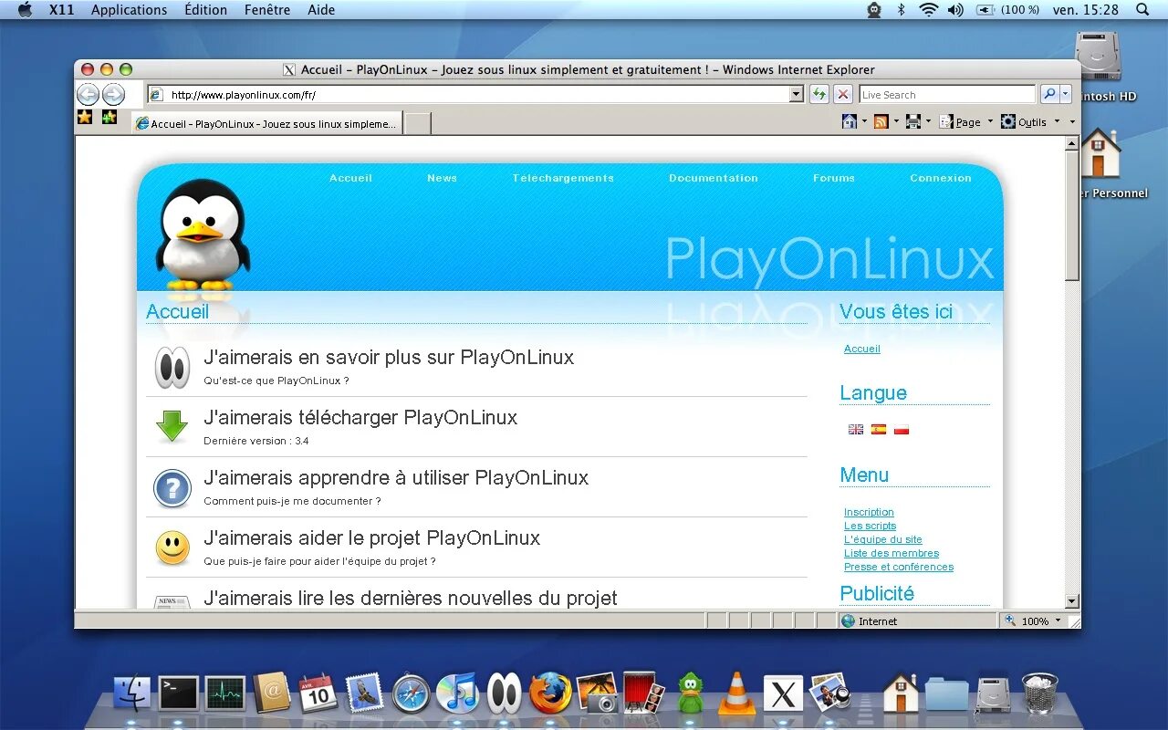This screenshot has width=1168, height=730.
Task: Stop loading with the red X button
Action: (843, 94)
